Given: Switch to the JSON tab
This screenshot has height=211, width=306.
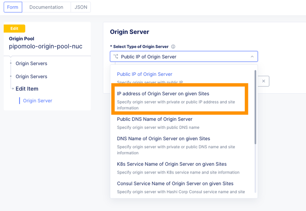Looking at the screenshot, I should [81, 7].
